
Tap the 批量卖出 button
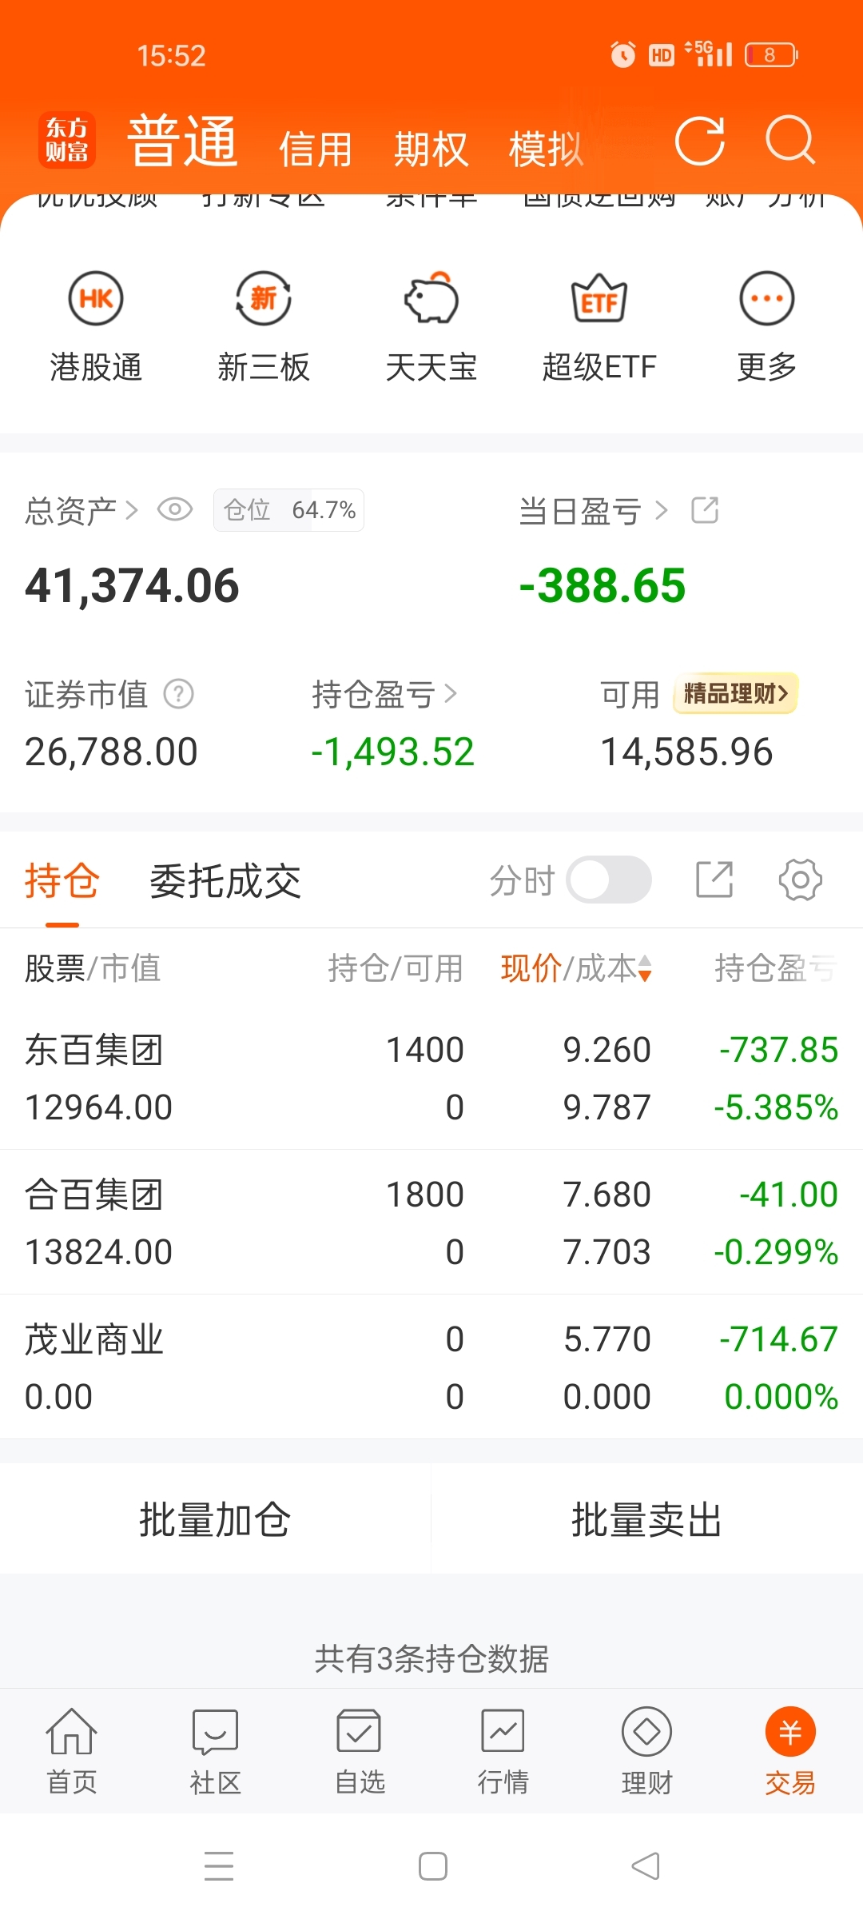(647, 1519)
